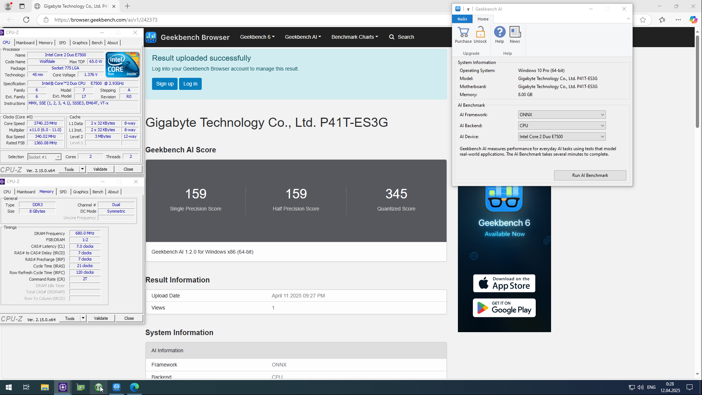Expand the Benchmark Charts menu

pos(354,37)
